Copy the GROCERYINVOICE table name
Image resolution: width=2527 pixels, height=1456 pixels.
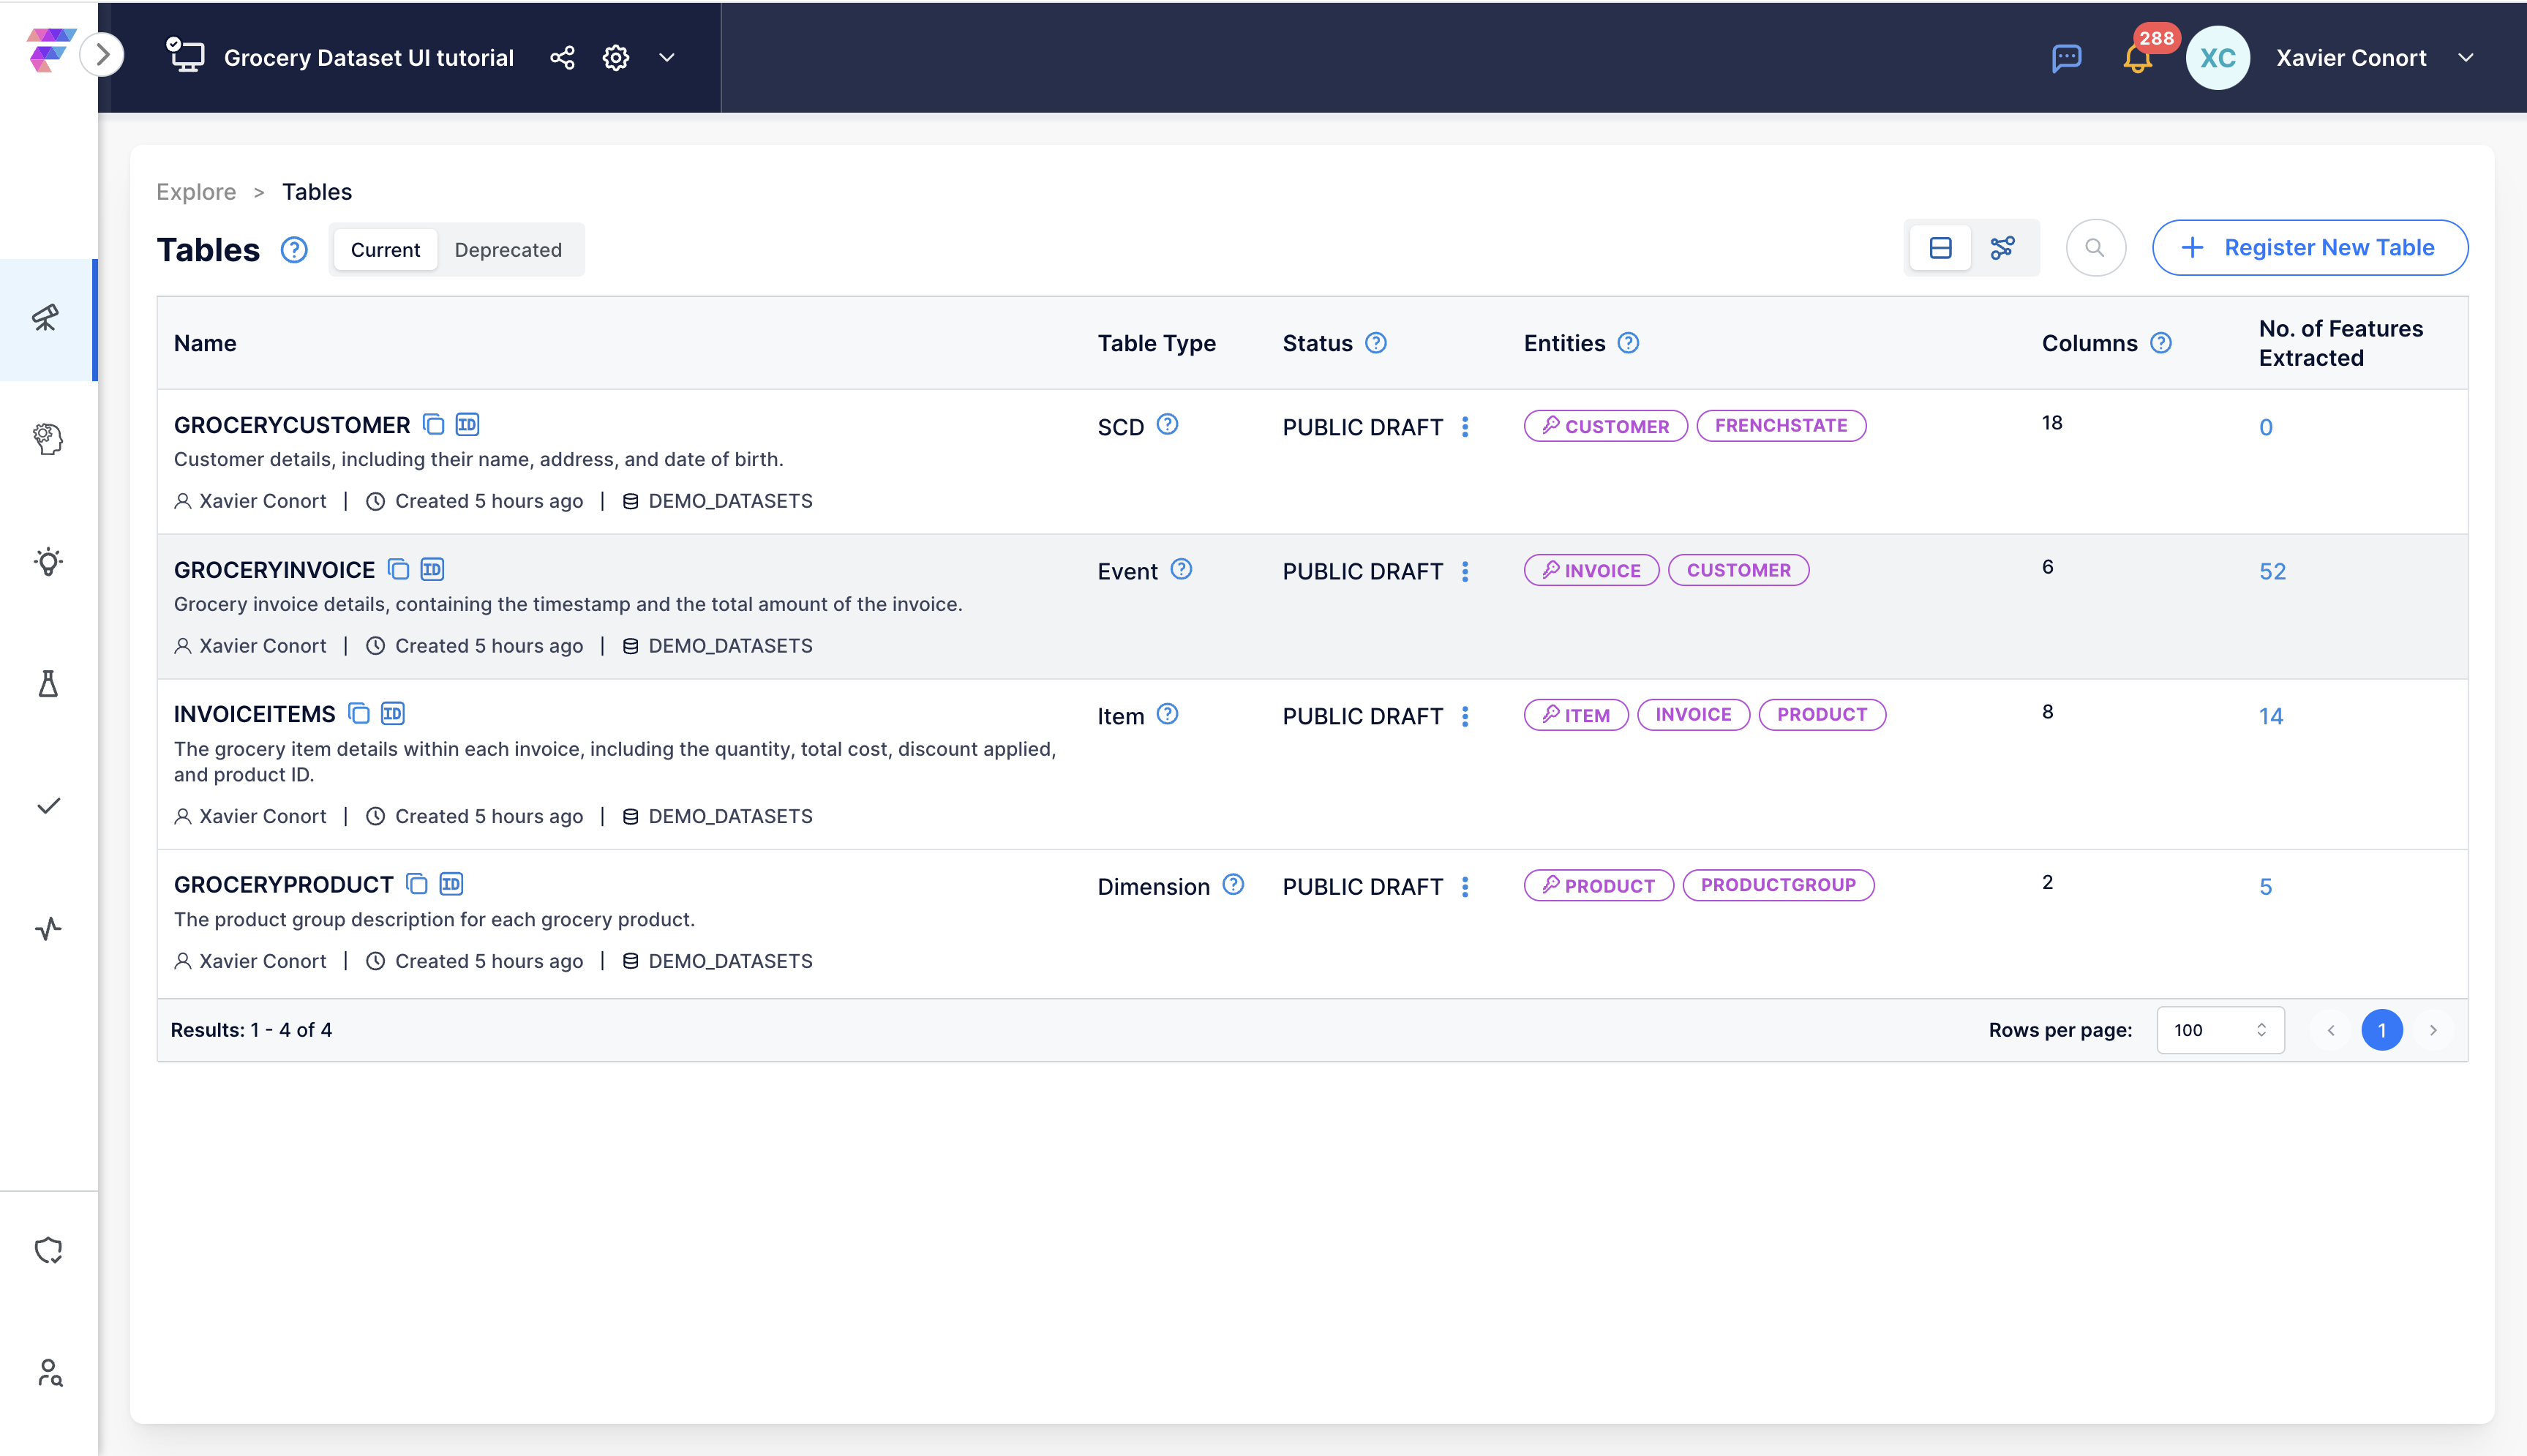point(398,569)
